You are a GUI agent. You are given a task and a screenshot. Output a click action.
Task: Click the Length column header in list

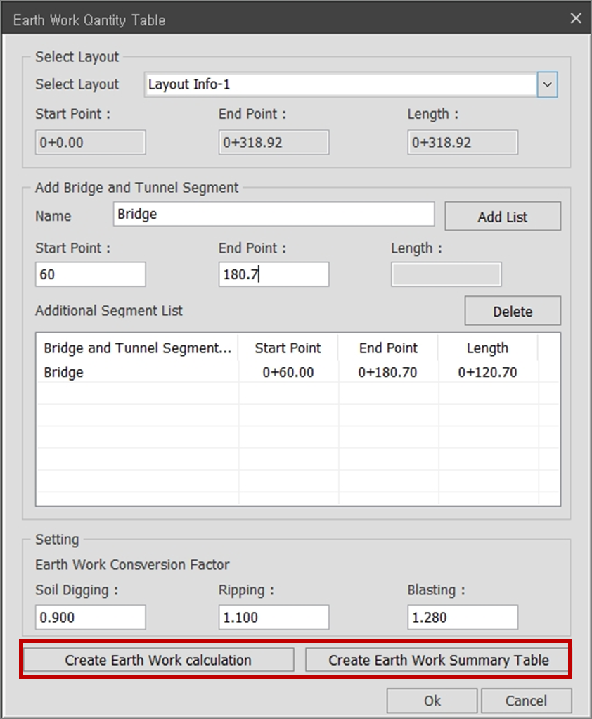487,348
